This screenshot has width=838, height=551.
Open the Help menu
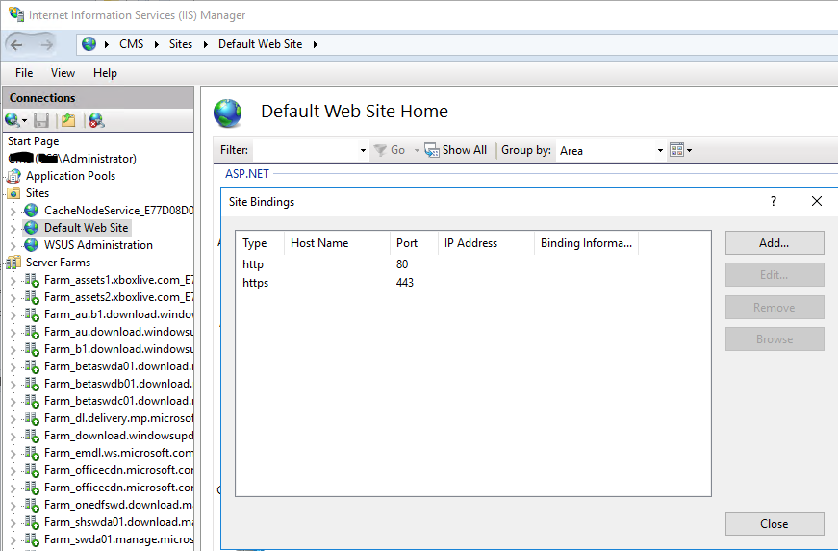[105, 73]
